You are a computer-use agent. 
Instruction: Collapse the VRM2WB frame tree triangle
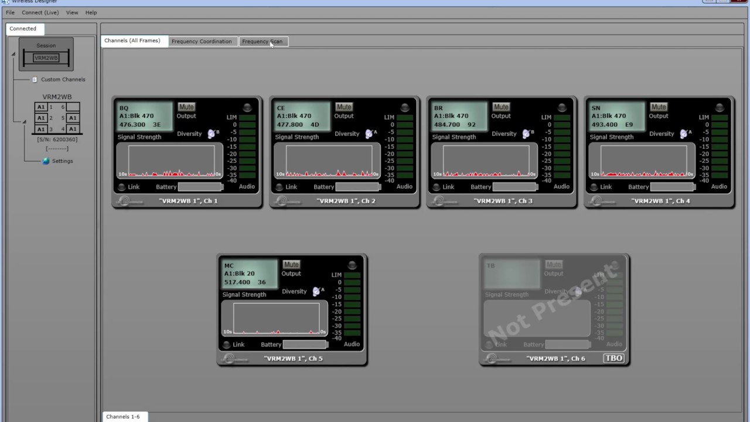24,122
